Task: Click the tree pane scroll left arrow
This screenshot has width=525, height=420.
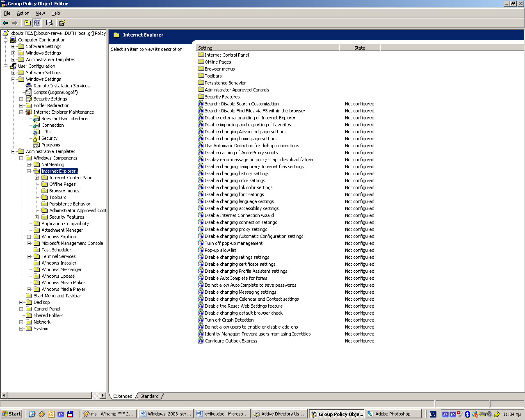Action: (x=4, y=395)
